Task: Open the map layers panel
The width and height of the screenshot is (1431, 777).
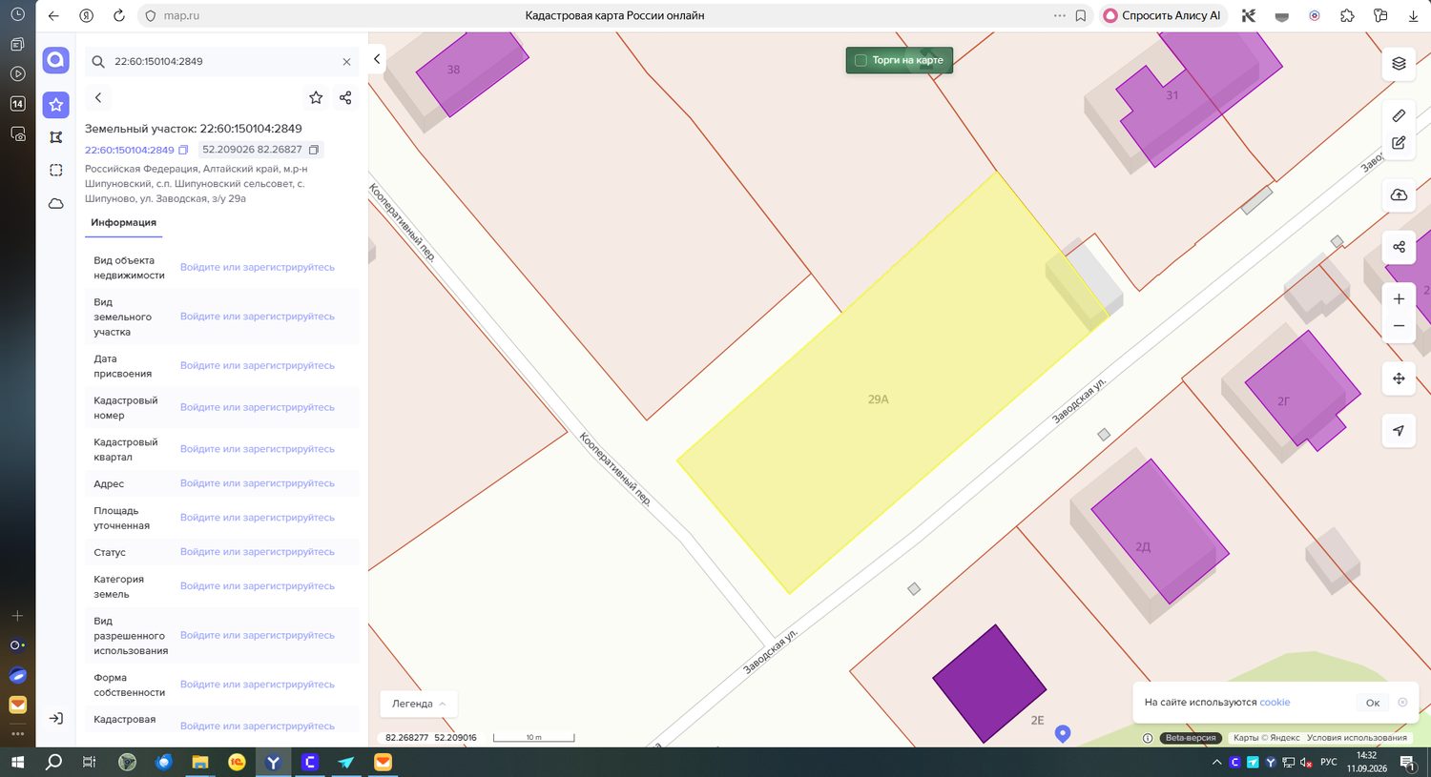Action: tap(1399, 64)
